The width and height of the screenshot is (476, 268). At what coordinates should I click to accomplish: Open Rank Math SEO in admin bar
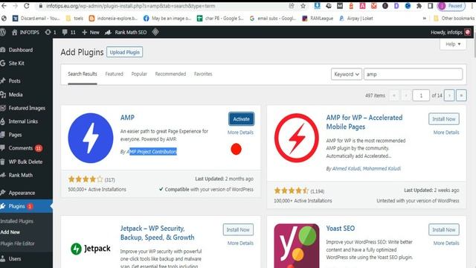point(126,32)
